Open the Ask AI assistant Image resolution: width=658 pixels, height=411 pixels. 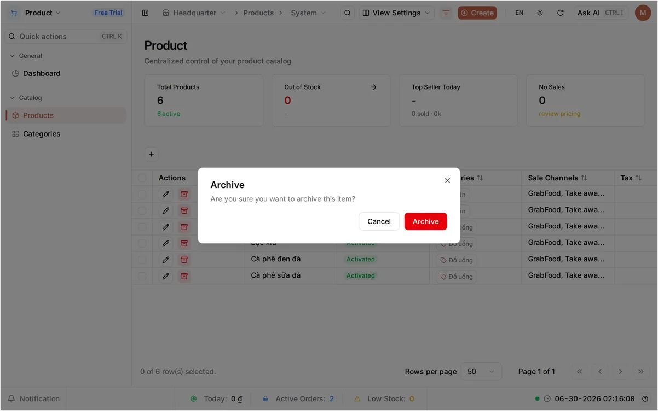[x=601, y=13]
